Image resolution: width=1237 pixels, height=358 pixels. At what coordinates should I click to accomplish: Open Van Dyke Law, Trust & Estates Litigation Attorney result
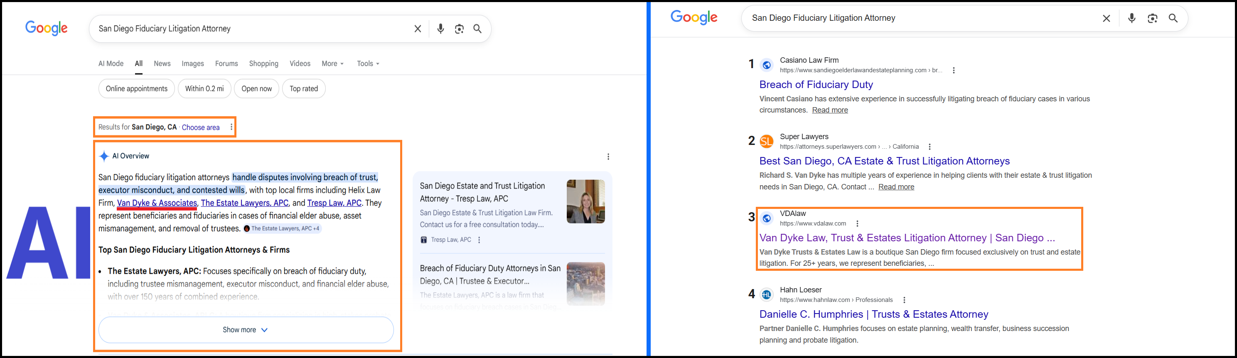click(907, 238)
